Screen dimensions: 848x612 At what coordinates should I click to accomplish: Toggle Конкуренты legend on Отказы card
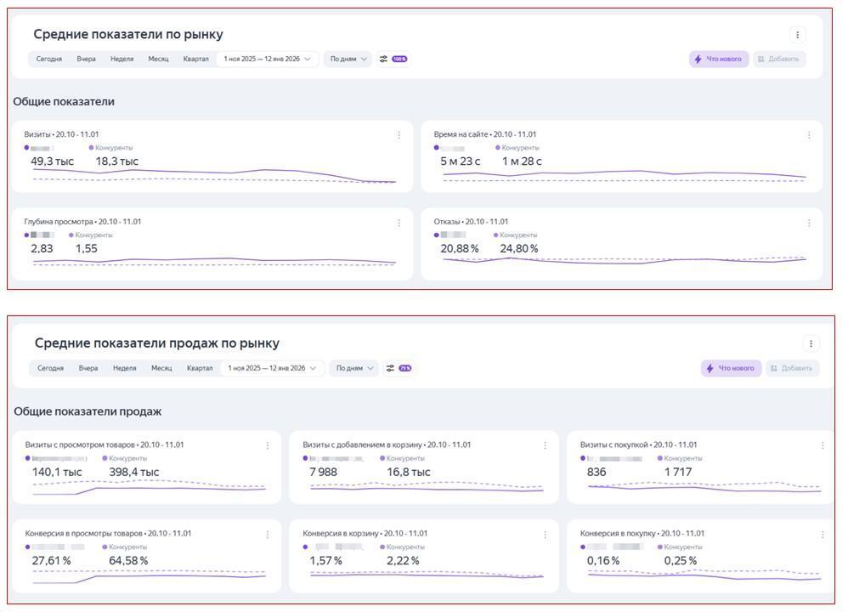(x=517, y=235)
